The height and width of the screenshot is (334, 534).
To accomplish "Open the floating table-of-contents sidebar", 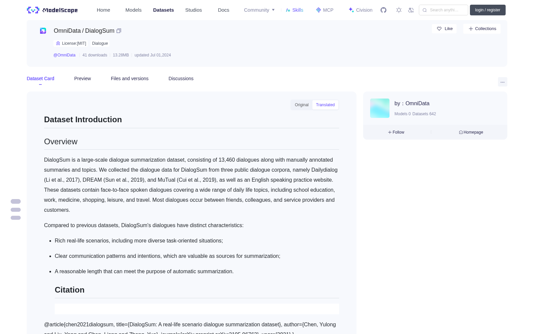I will 16,210.
